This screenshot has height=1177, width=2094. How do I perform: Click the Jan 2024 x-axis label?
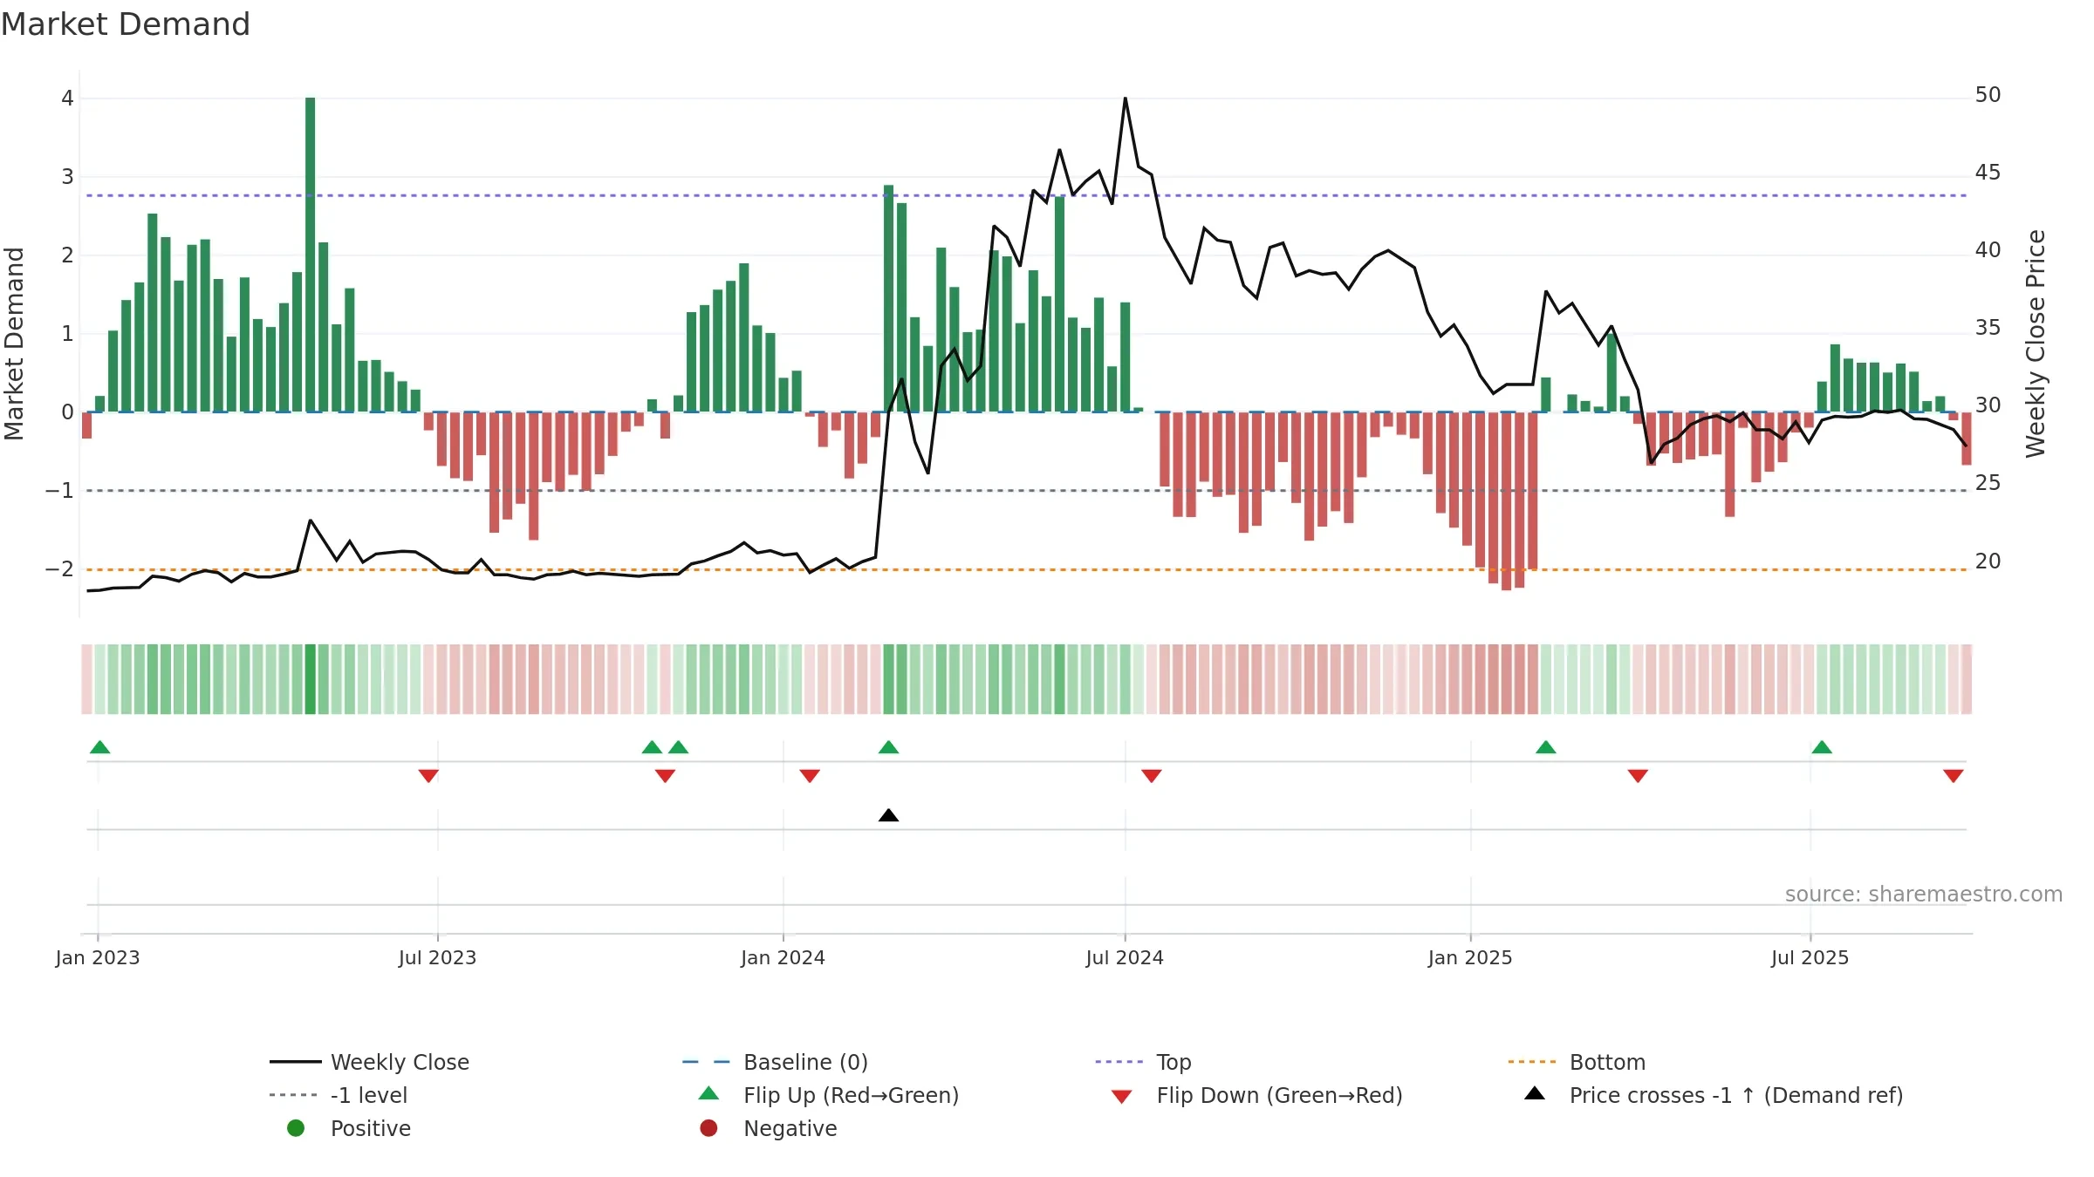(783, 957)
